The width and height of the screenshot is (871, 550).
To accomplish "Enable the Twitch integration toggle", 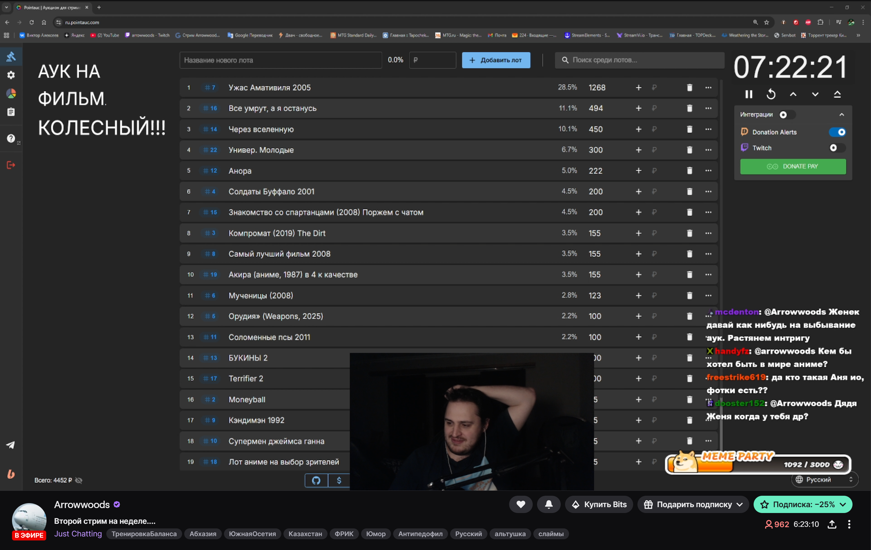I will [x=837, y=148].
